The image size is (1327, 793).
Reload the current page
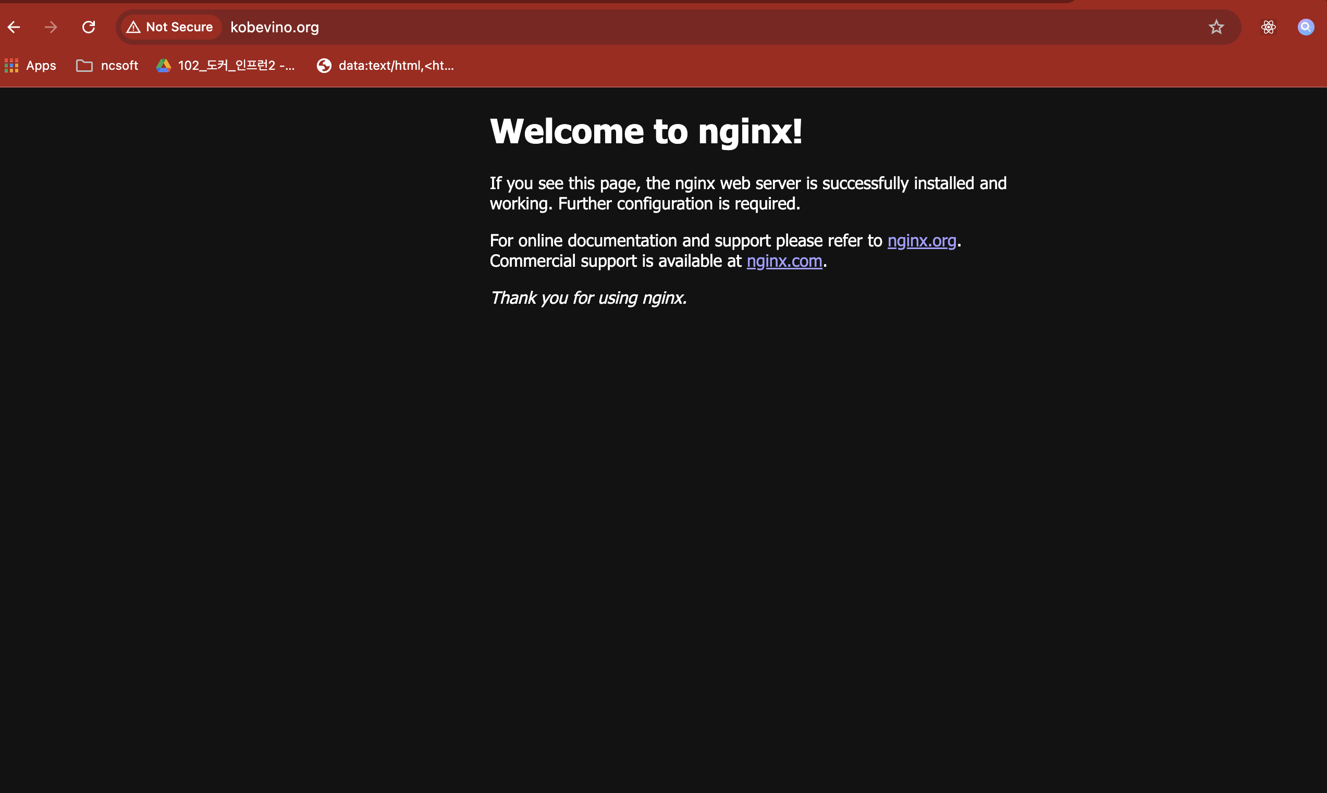coord(89,27)
